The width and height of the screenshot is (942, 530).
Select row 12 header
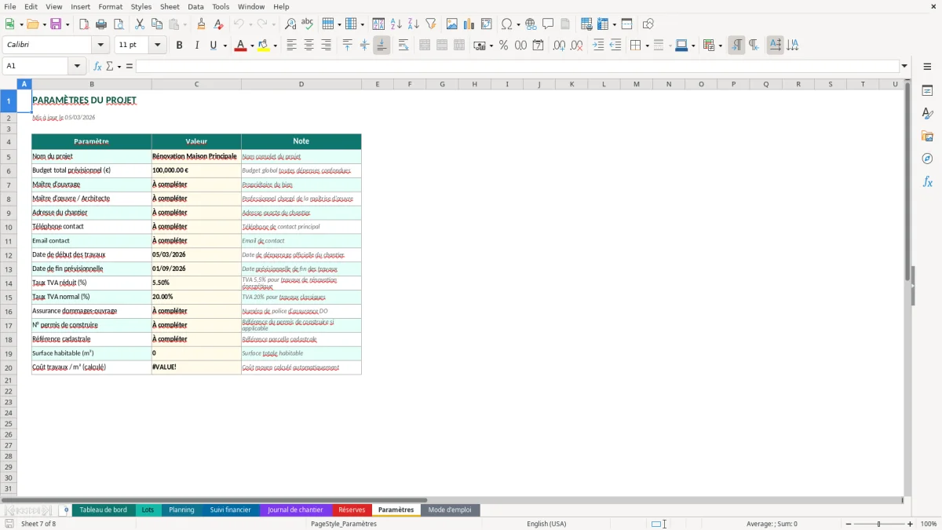point(9,255)
